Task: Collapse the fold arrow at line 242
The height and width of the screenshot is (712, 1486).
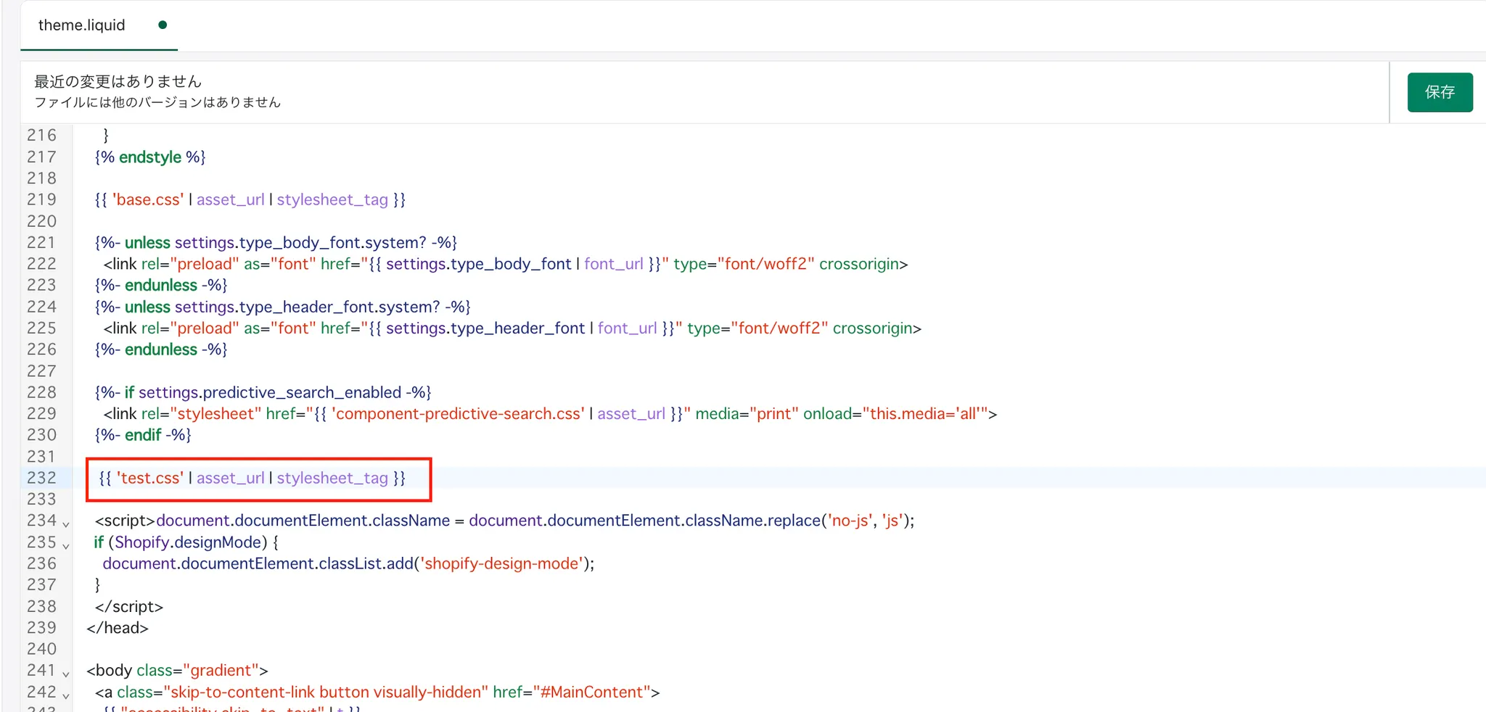Action: (66, 695)
